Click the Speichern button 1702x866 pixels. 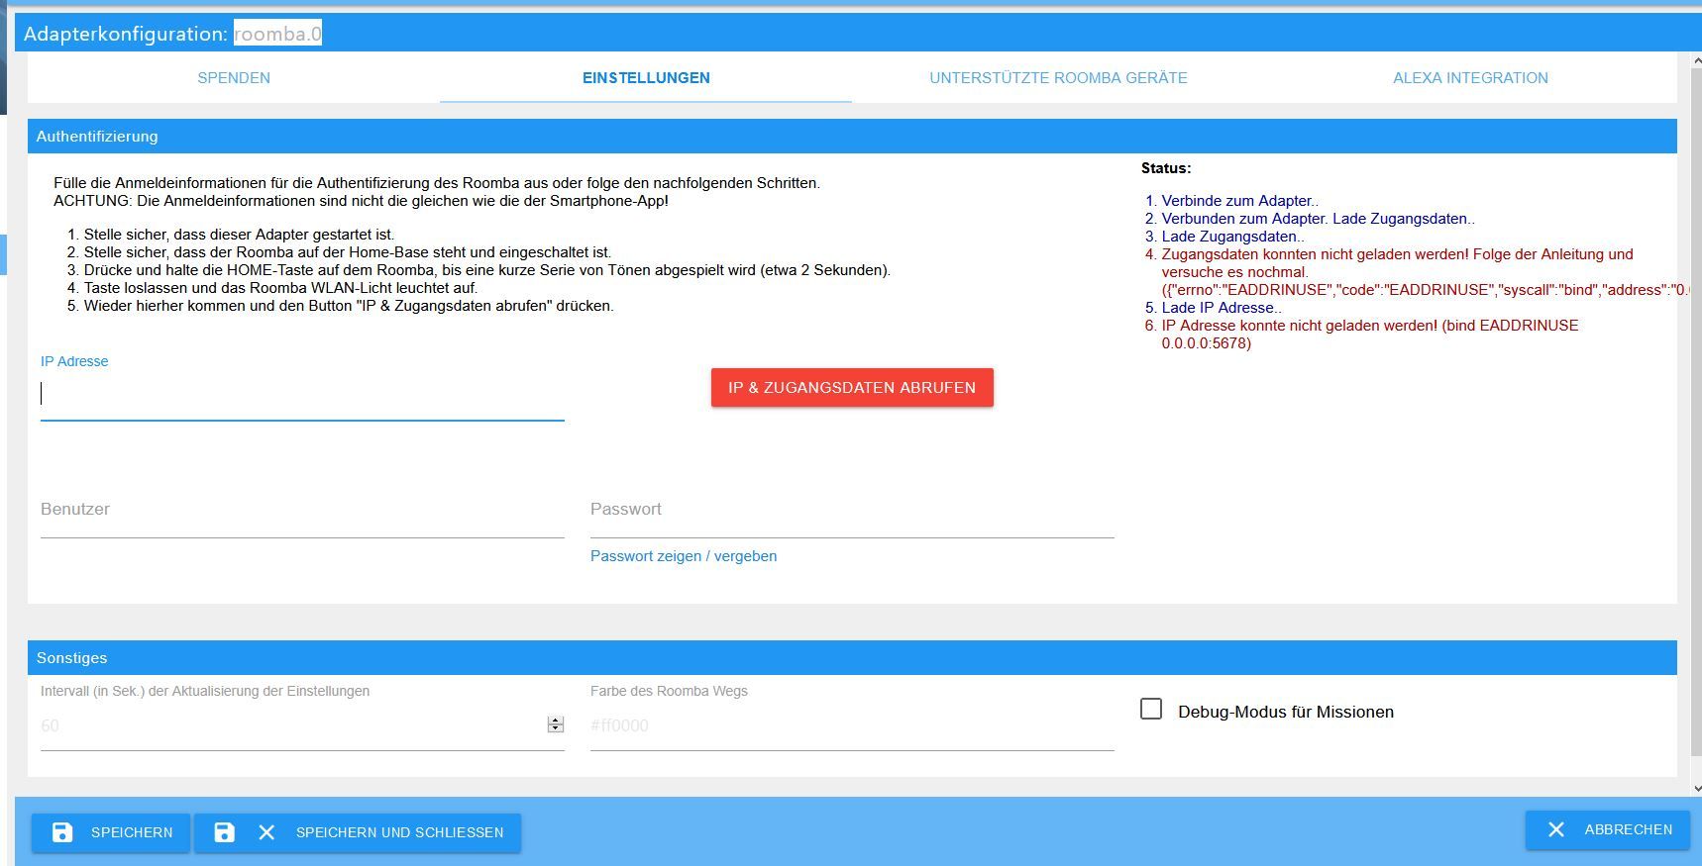pos(112,832)
